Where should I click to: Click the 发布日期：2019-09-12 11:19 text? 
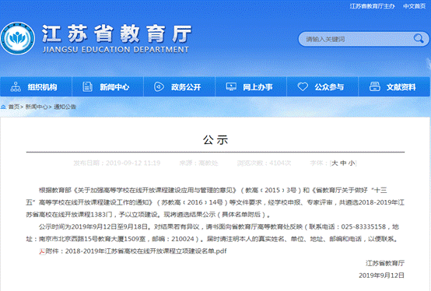117,163
